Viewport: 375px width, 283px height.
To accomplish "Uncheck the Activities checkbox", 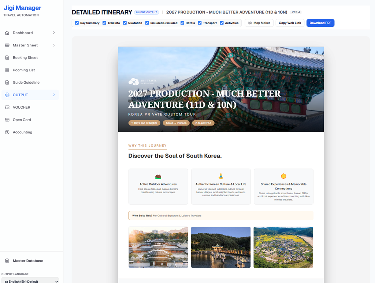I will (222, 23).
